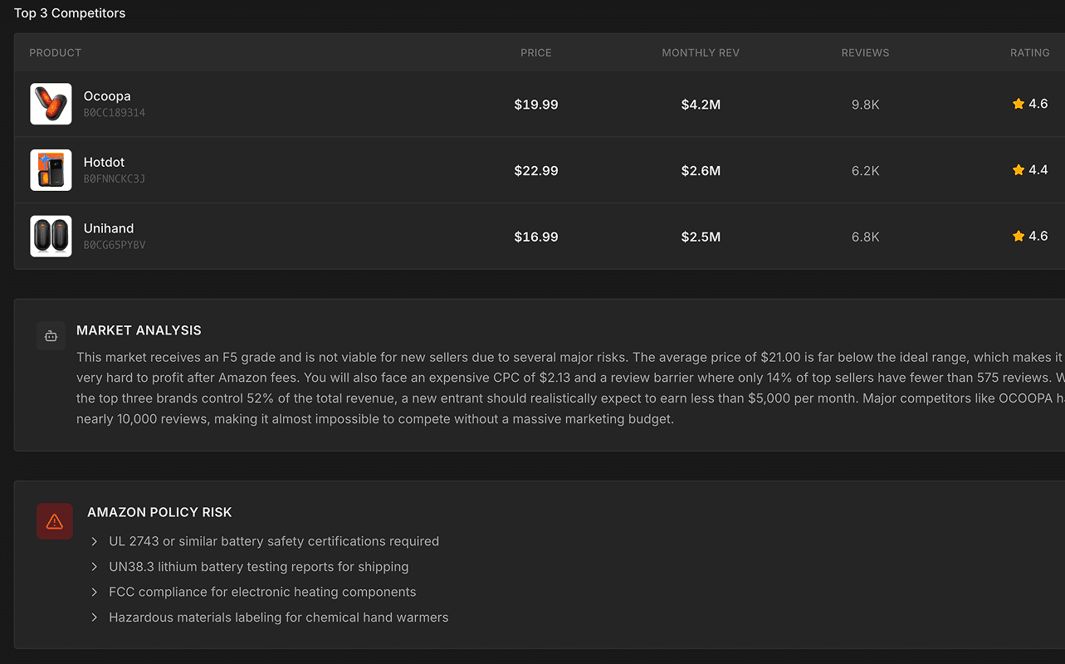Click the Top 3 Competitors heading
Viewport: 1065px width, 664px height.
pyautogui.click(x=70, y=13)
